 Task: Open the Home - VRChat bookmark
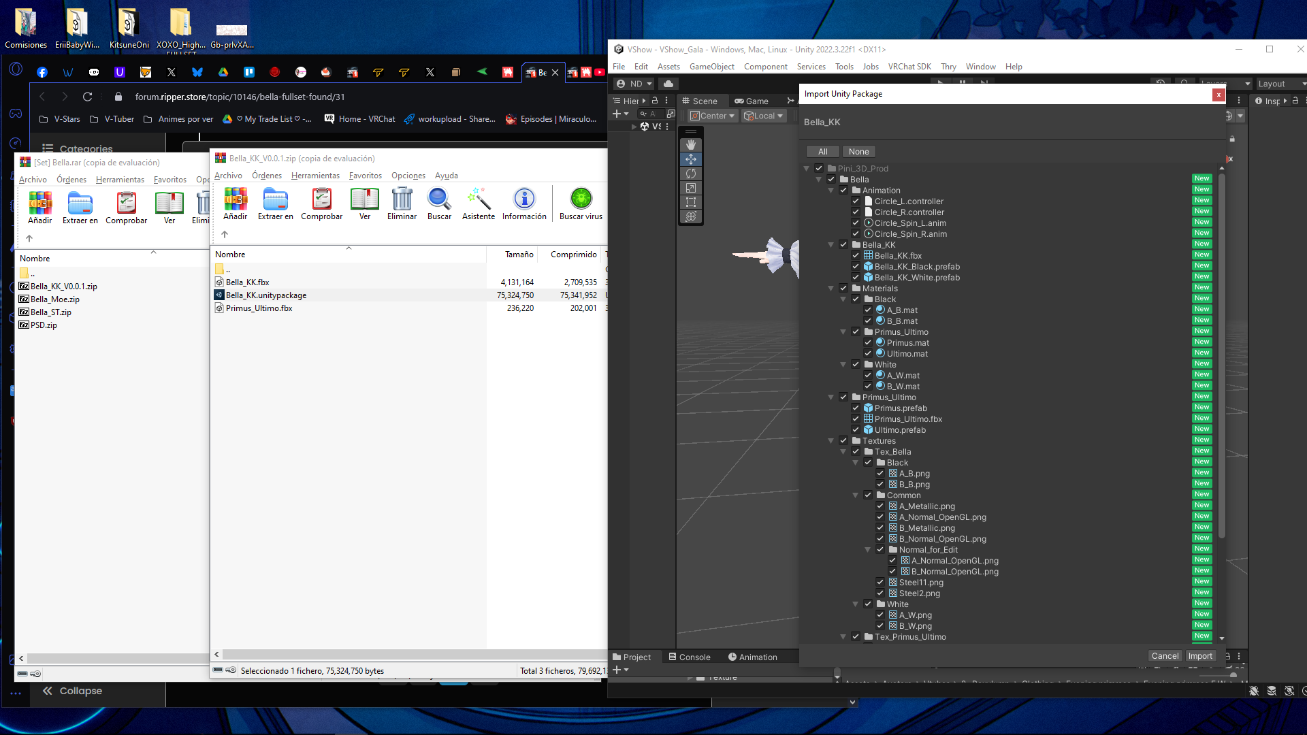pos(359,119)
